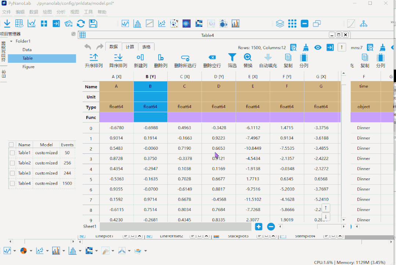Add a new column with 新建列
Image resolution: width=396 pixels, height=265 pixels.
(141, 61)
